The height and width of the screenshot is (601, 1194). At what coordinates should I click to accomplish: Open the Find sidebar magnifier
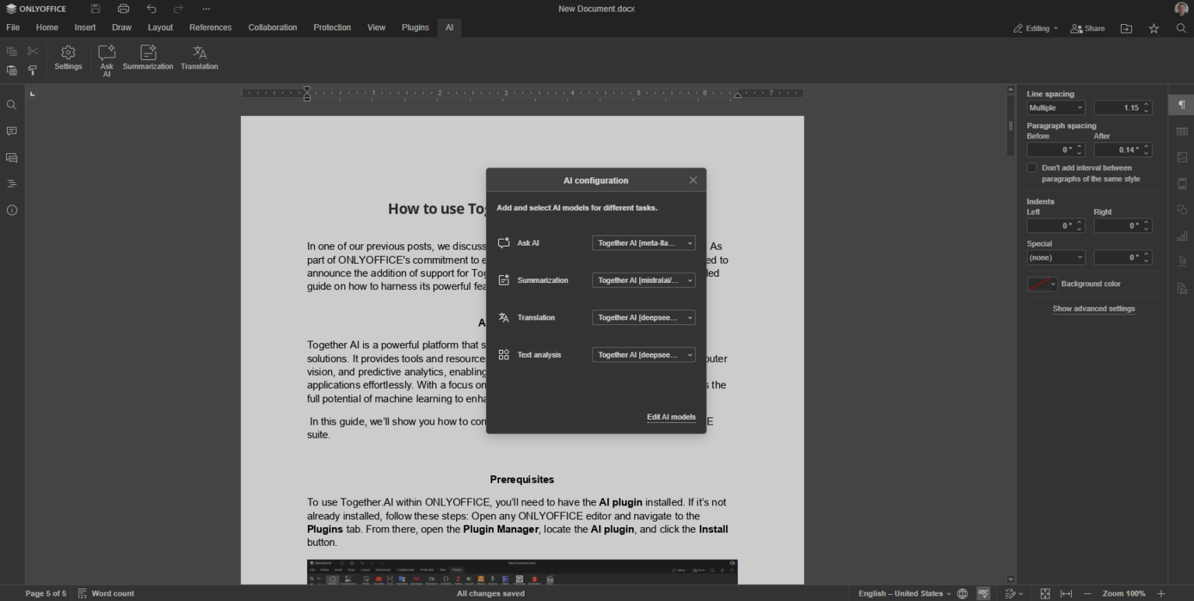point(12,105)
